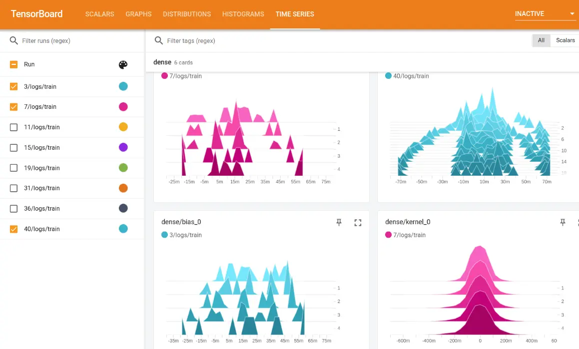
Task: Click the All filter button
Action: point(541,40)
